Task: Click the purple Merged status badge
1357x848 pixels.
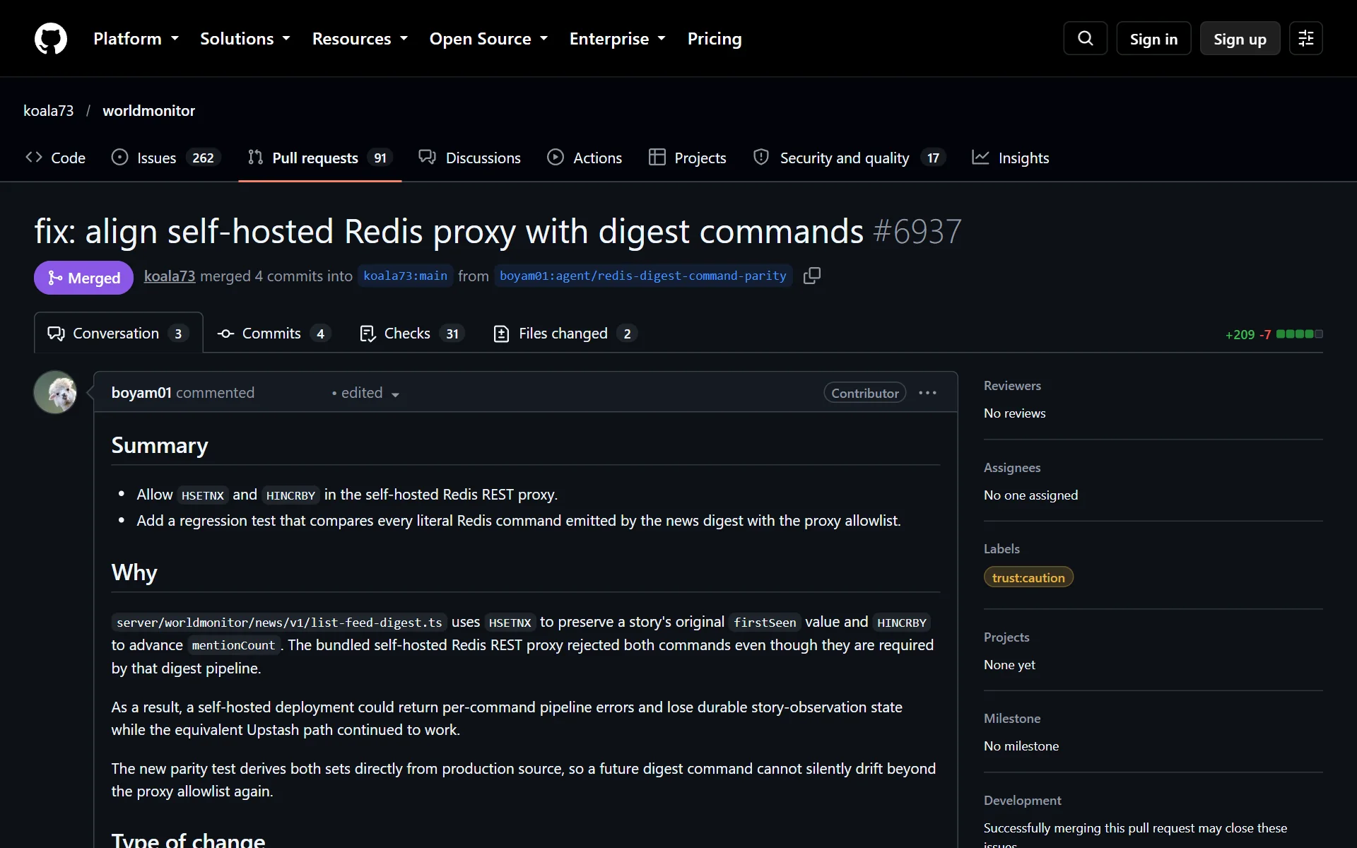Action: pos(83,278)
